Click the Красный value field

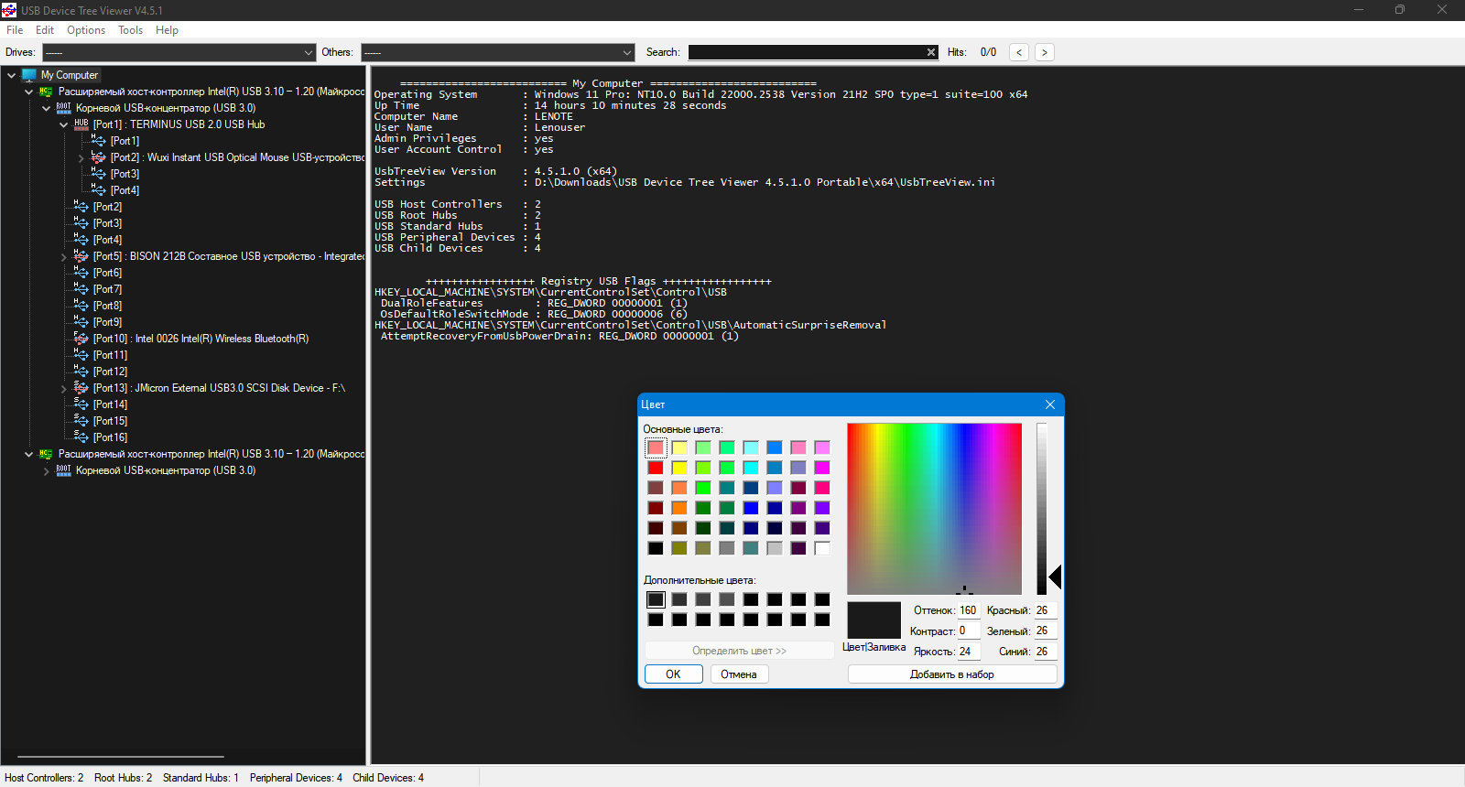pyautogui.click(x=1046, y=610)
